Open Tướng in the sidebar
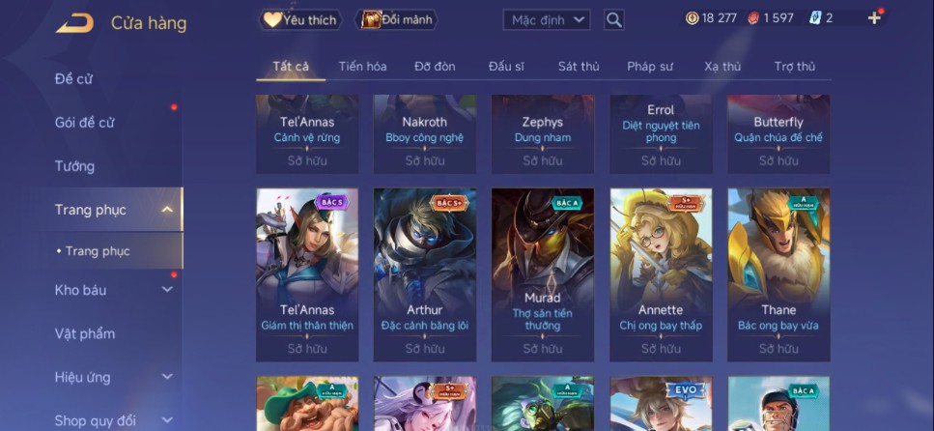The width and height of the screenshot is (934, 431). pyautogui.click(x=74, y=166)
